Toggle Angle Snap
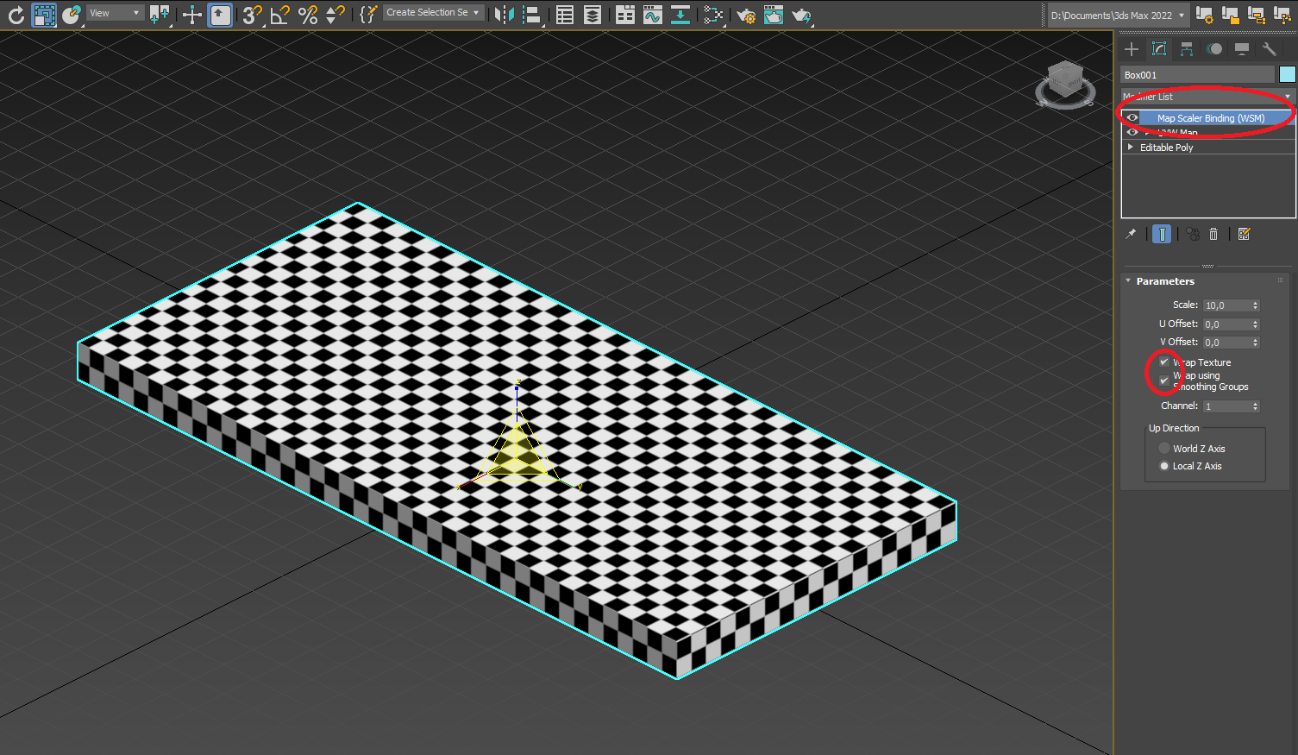Viewport: 1298px width, 755px height. 279,15
